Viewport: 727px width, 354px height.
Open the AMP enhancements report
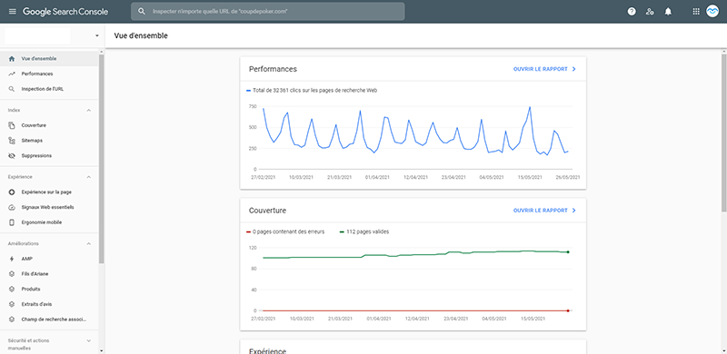tap(49, 259)
